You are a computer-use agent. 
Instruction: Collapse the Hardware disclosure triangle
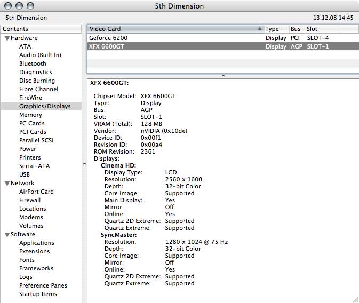[x=7, y=38]
